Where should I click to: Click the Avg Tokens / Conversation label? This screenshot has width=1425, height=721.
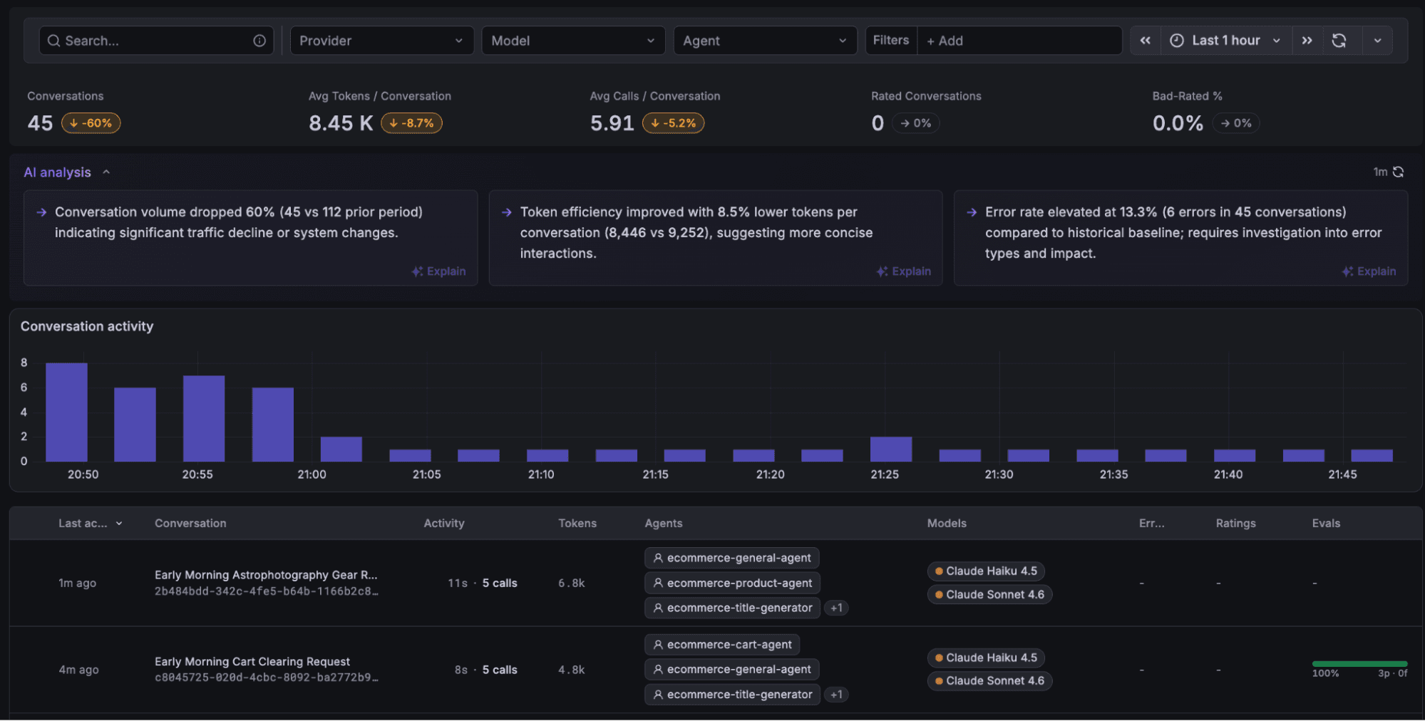[380, 95]
